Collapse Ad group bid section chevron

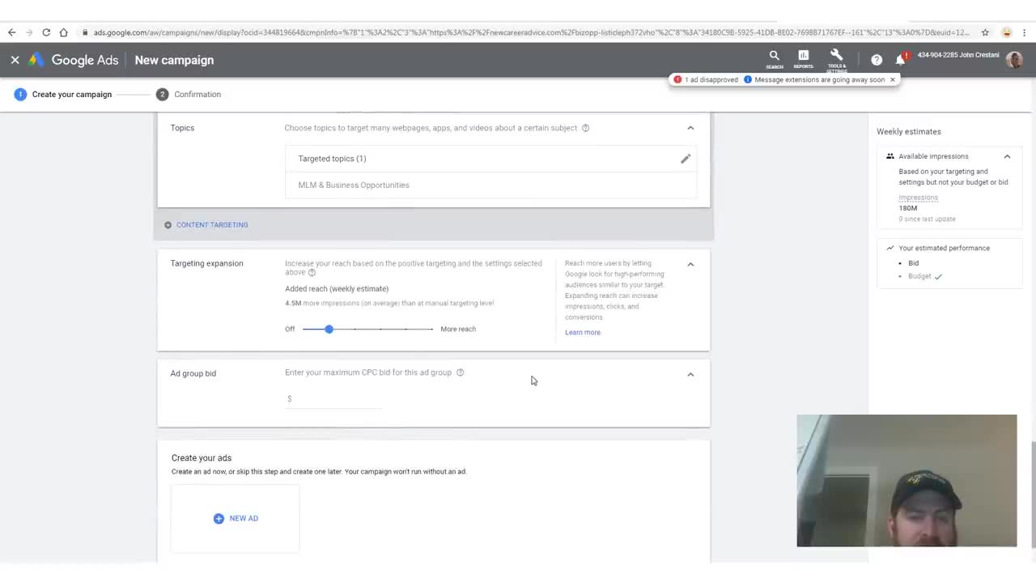[690, 374]
